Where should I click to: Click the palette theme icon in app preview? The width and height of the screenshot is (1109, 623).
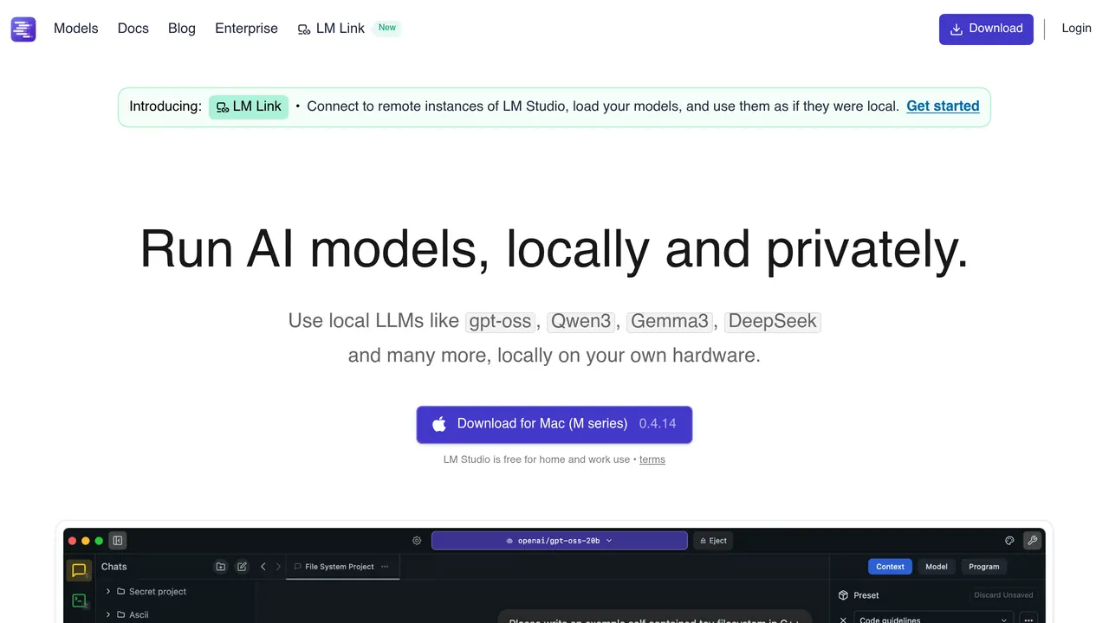coord(1009,541)
